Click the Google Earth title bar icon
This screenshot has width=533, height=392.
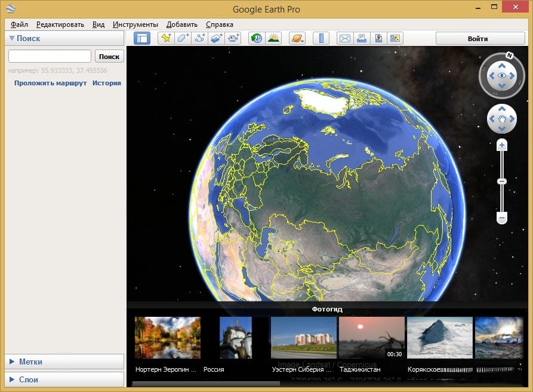(11, 9)
